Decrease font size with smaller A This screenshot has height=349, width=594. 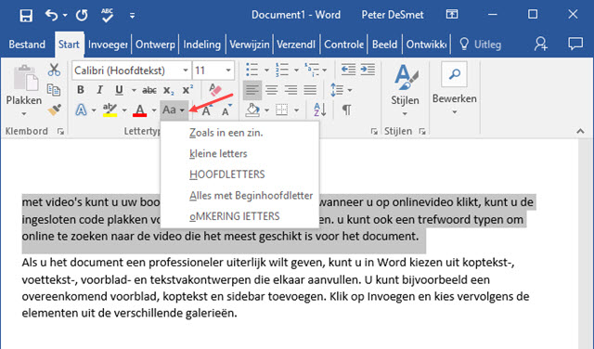[x=226, y=110]
